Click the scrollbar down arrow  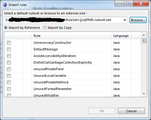pos(144,94)
